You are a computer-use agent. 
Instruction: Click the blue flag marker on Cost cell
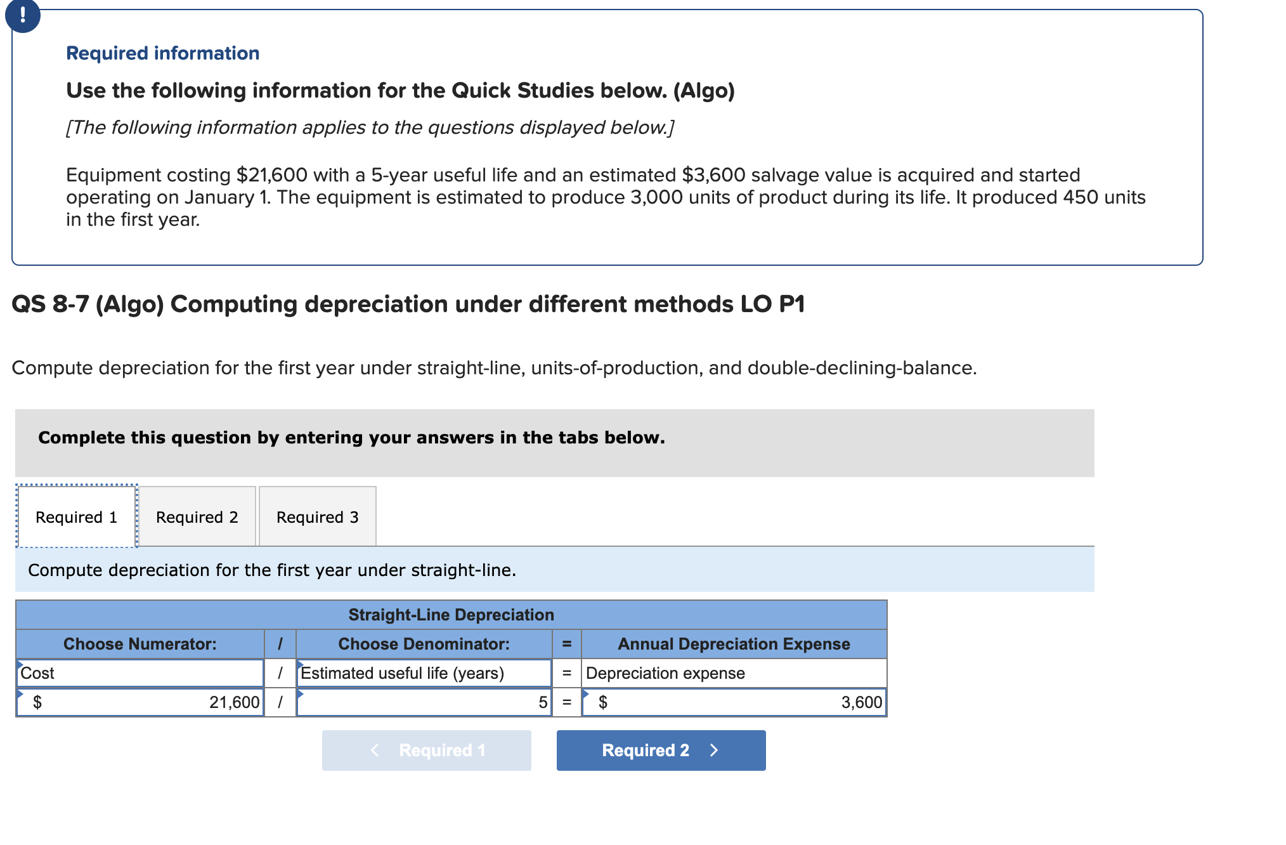[x=21, y=664]
